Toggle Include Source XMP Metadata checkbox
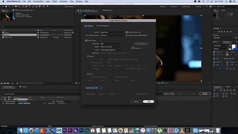This screenshot has width=238, height=134. click(x=126, y=35)
